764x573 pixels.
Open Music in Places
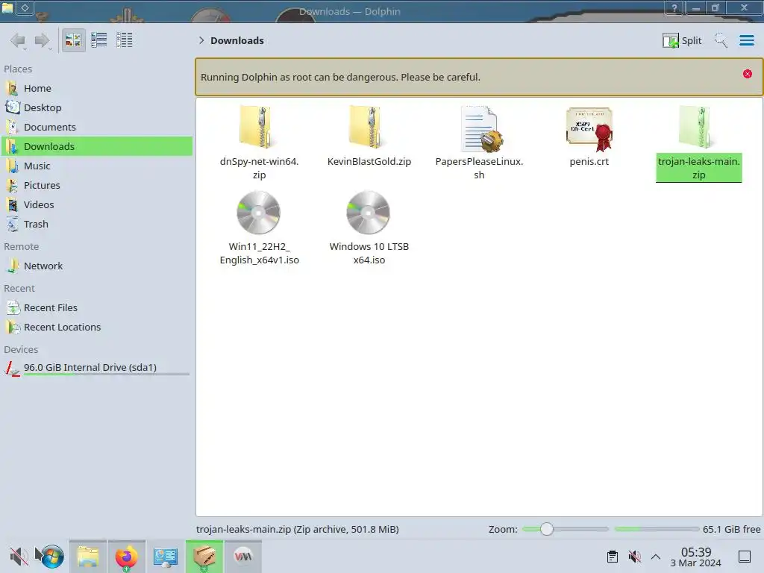(96, 166)
